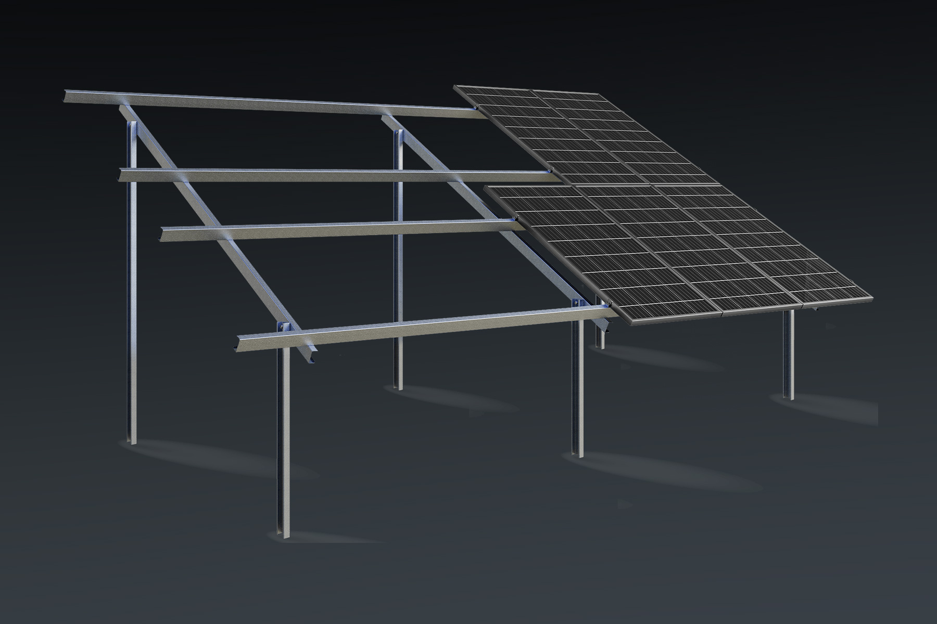Select the lower-middle solar panel
Image resolution: width=937 pixels, height=624 pixels.
[682, 250]
